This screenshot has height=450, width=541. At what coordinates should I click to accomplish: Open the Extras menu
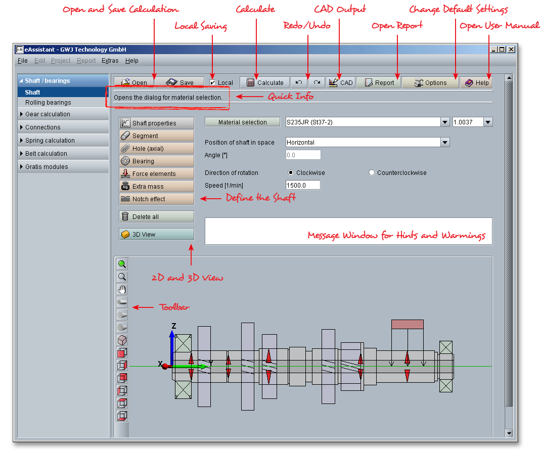coord(110,61)
